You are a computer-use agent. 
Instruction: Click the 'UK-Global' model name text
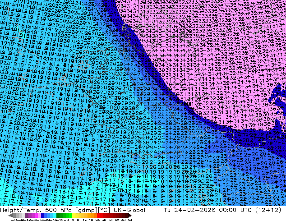click(x=129, y=210)
